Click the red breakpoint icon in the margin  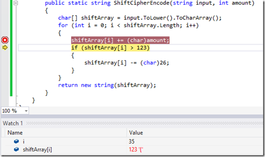pyautogui.click(x=5, y=40)
